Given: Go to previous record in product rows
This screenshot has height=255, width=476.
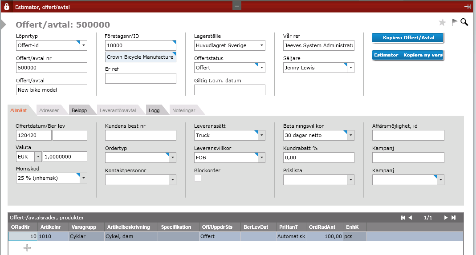Looking at the screenshot, I should [410, 217].
